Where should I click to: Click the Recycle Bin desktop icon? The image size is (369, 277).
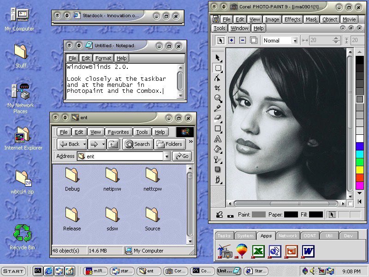22,237
